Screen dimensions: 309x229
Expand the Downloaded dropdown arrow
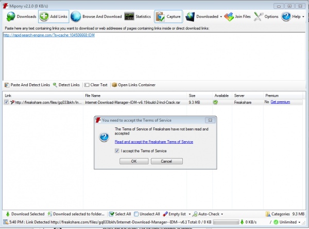pos(221,17)
